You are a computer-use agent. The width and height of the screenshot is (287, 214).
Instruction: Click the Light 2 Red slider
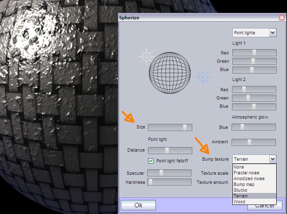pyautogui.click(x=254, y=89)
